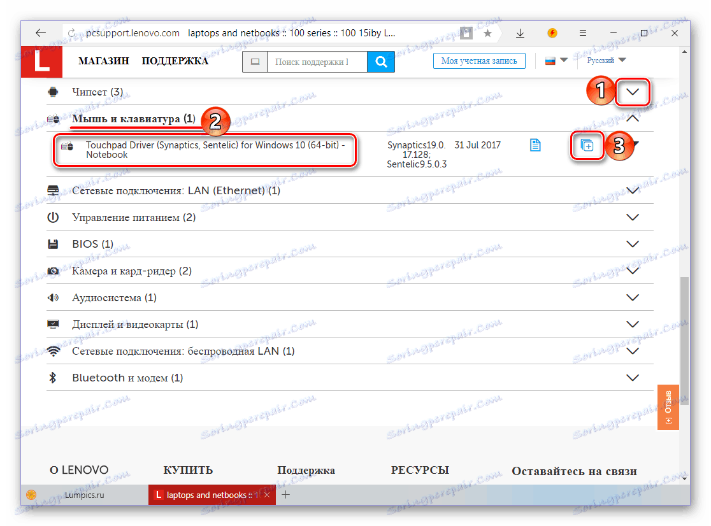The height and width of the screenshot is (526, 711).
Task: Expand the Камера и кард-ридер chevron
Action: coord(633,271)
